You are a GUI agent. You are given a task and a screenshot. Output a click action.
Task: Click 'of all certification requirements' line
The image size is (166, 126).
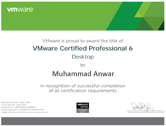83,91
